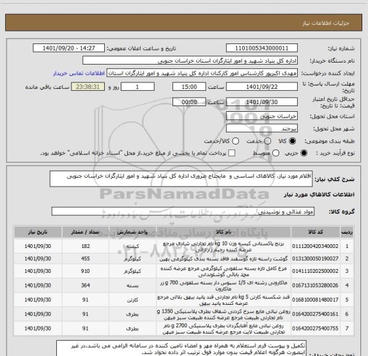Click the sugar cubes 5 kg carton item name

click(x=224, y=300)
